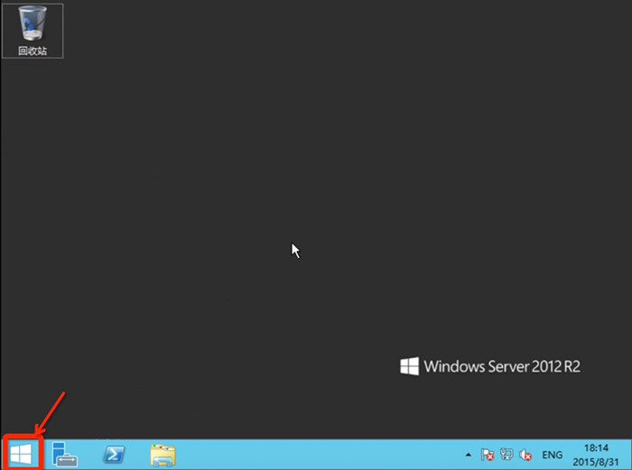Click the network status tray icon

(x=507, y=455)
